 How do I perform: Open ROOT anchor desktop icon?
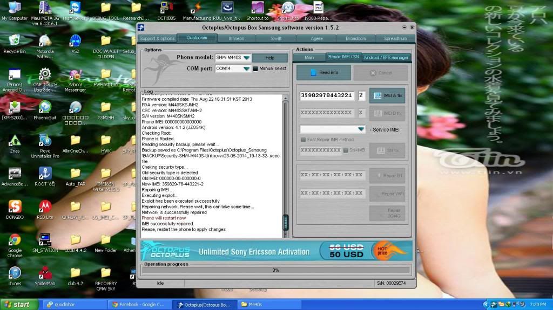pyautogui.click(x=45, y=176)
